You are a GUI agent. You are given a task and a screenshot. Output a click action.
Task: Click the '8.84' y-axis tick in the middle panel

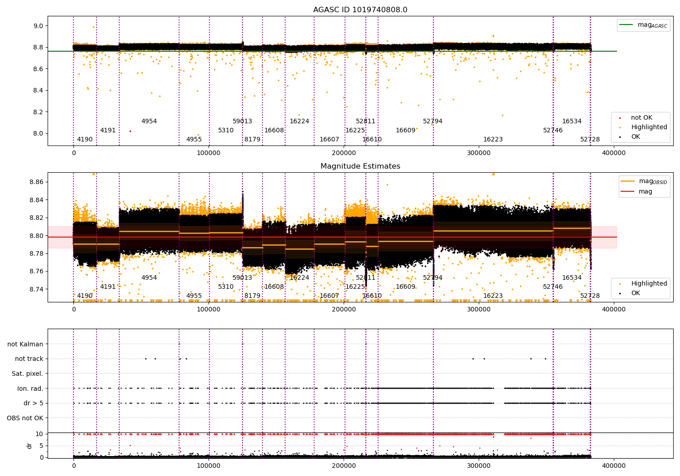[36, 200]
